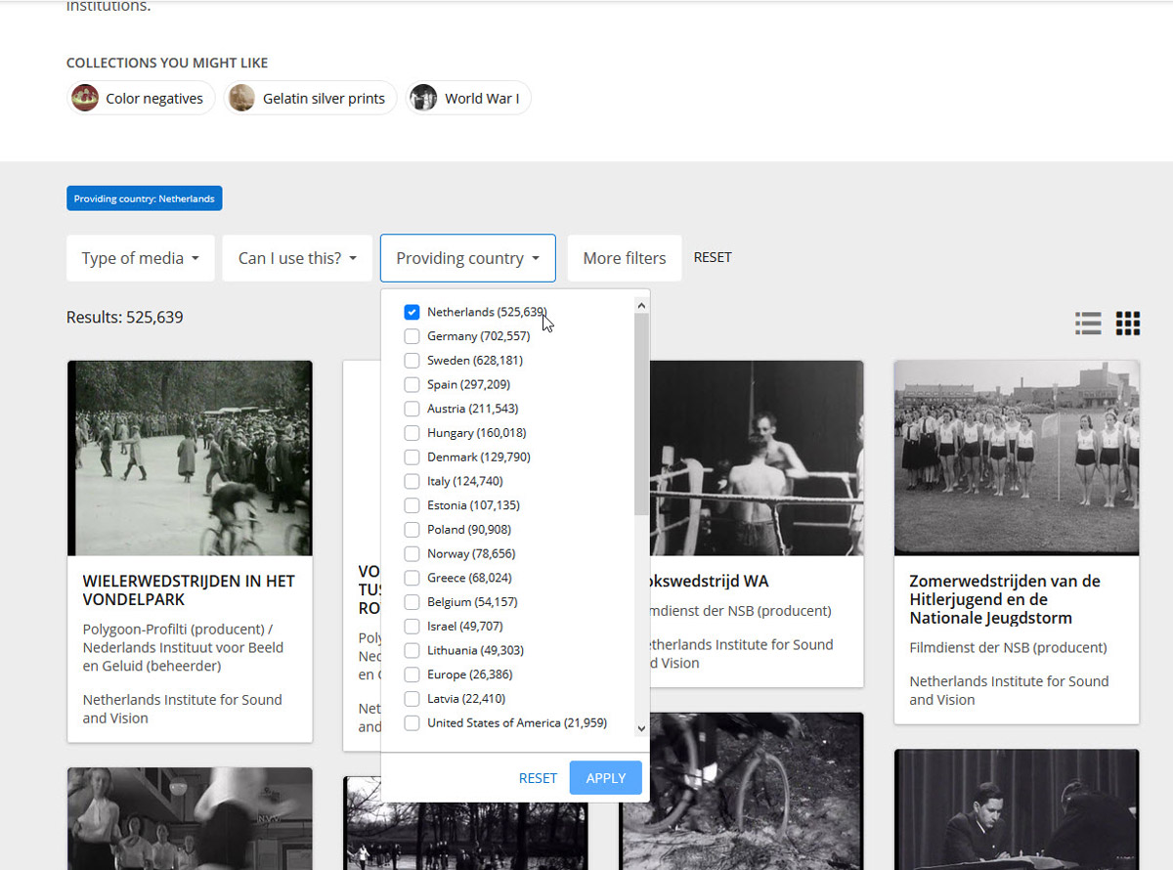Open the women gymnasts thumbnail in bottom row
This screenshot has width=1173, height=870.
(190, 818)
